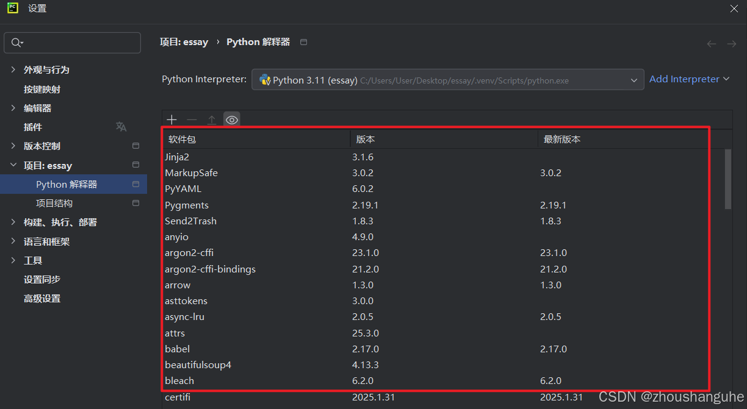Close the settings window
The height and width of the screenshot is (409, 747).
734,8
